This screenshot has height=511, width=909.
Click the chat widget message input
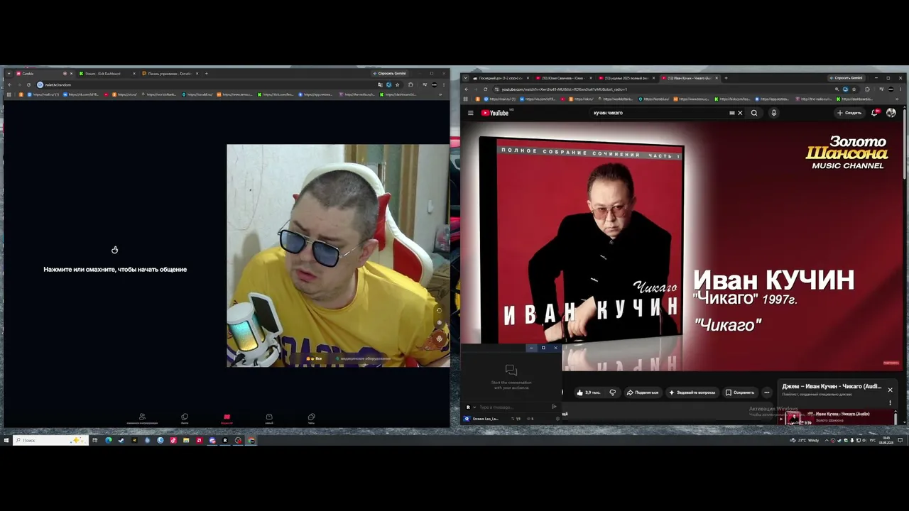(x=513, y=407)
